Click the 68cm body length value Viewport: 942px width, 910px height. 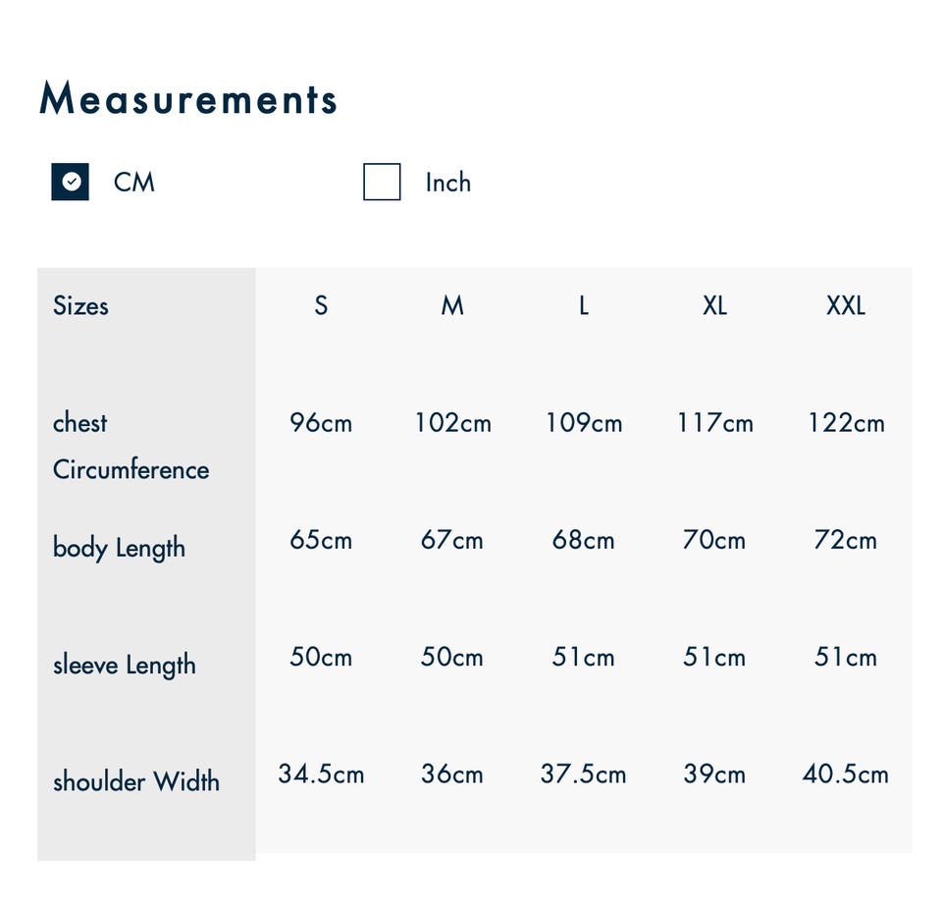(583, 540)
